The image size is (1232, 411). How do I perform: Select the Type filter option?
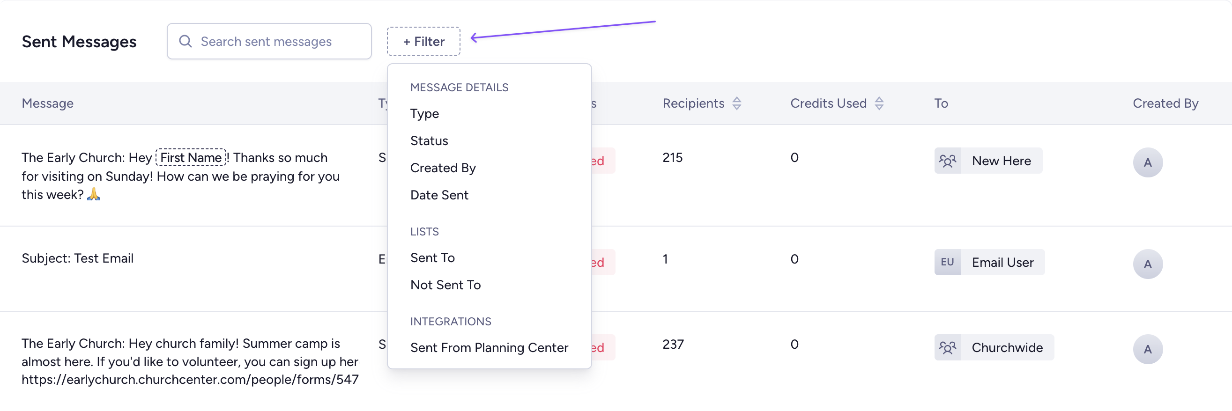[424, 114]
